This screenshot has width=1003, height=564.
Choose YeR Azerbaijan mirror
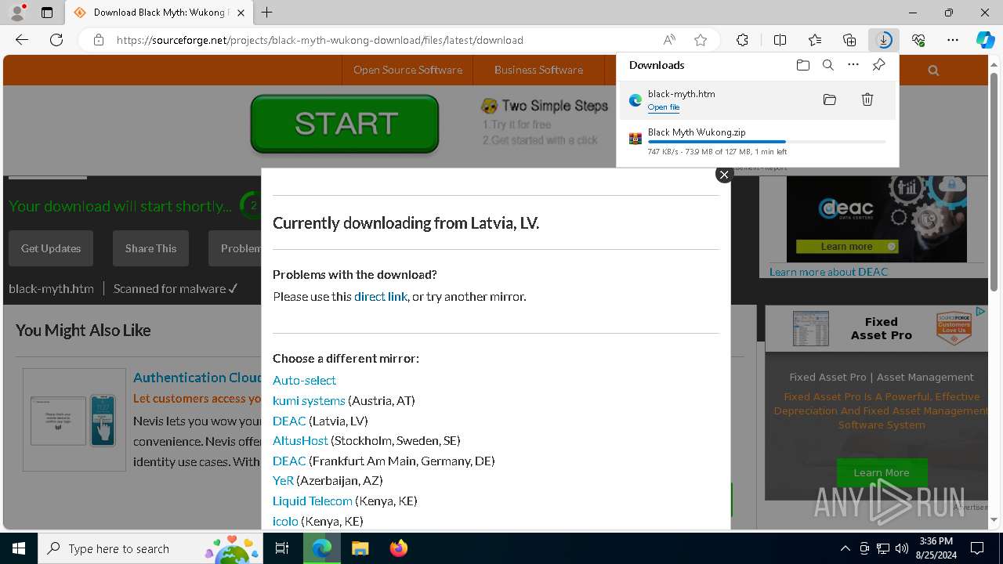[283, 480]
